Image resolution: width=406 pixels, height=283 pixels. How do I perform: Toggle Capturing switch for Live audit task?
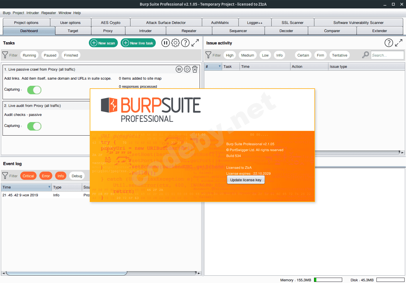[34, 126]
